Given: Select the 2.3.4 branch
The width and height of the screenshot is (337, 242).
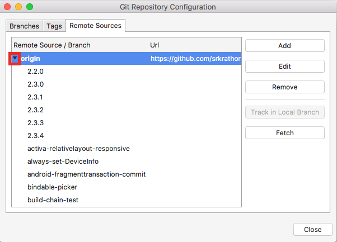Looking at the screenshot, I should pos(35,136).
